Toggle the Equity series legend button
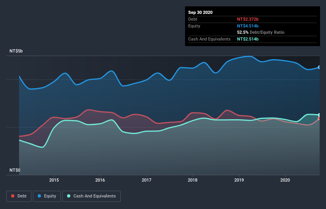 (x=47, y=196)
